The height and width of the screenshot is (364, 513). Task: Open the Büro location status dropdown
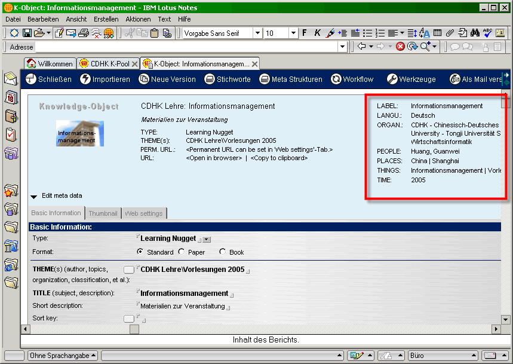(x=443, y=356)
